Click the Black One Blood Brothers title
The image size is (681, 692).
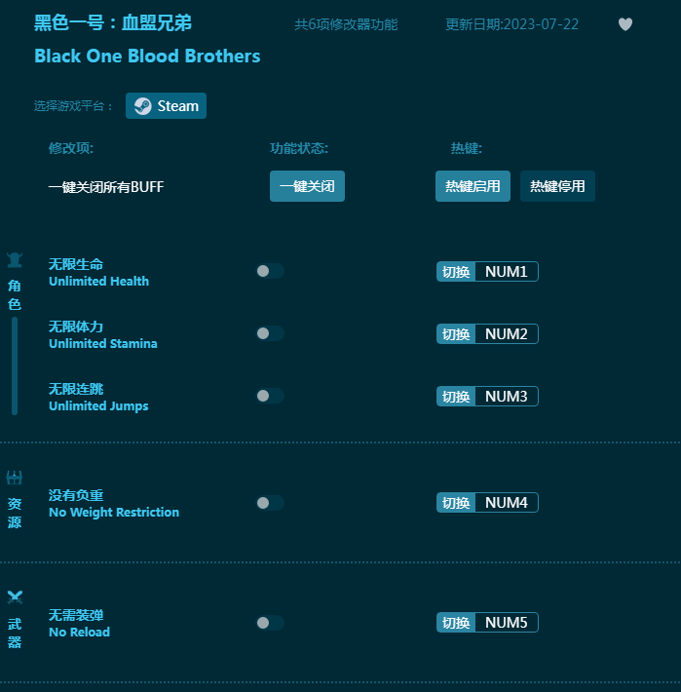point(147,56)
